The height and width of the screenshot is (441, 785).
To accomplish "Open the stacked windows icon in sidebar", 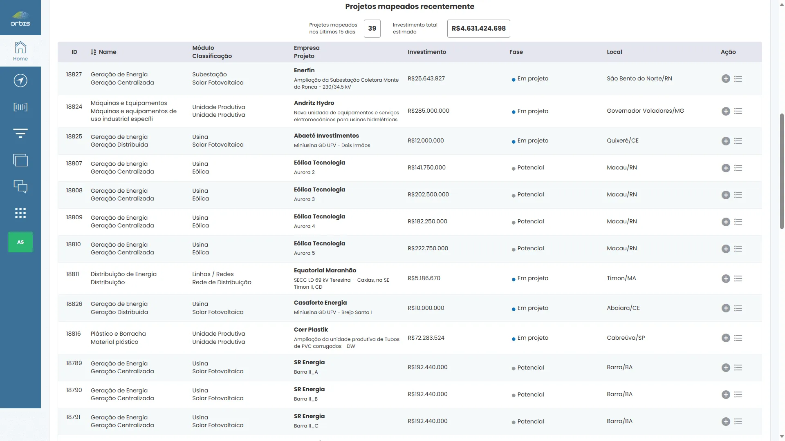I will 20,160.
